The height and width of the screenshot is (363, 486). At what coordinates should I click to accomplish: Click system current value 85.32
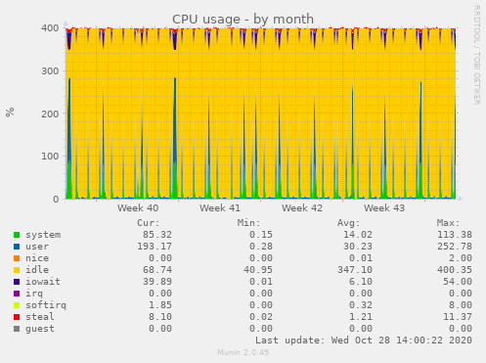point(157,235)
